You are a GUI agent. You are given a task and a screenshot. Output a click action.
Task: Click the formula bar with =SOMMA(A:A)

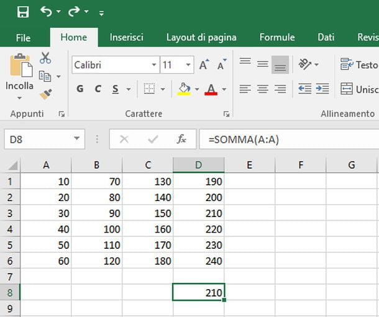289,139
